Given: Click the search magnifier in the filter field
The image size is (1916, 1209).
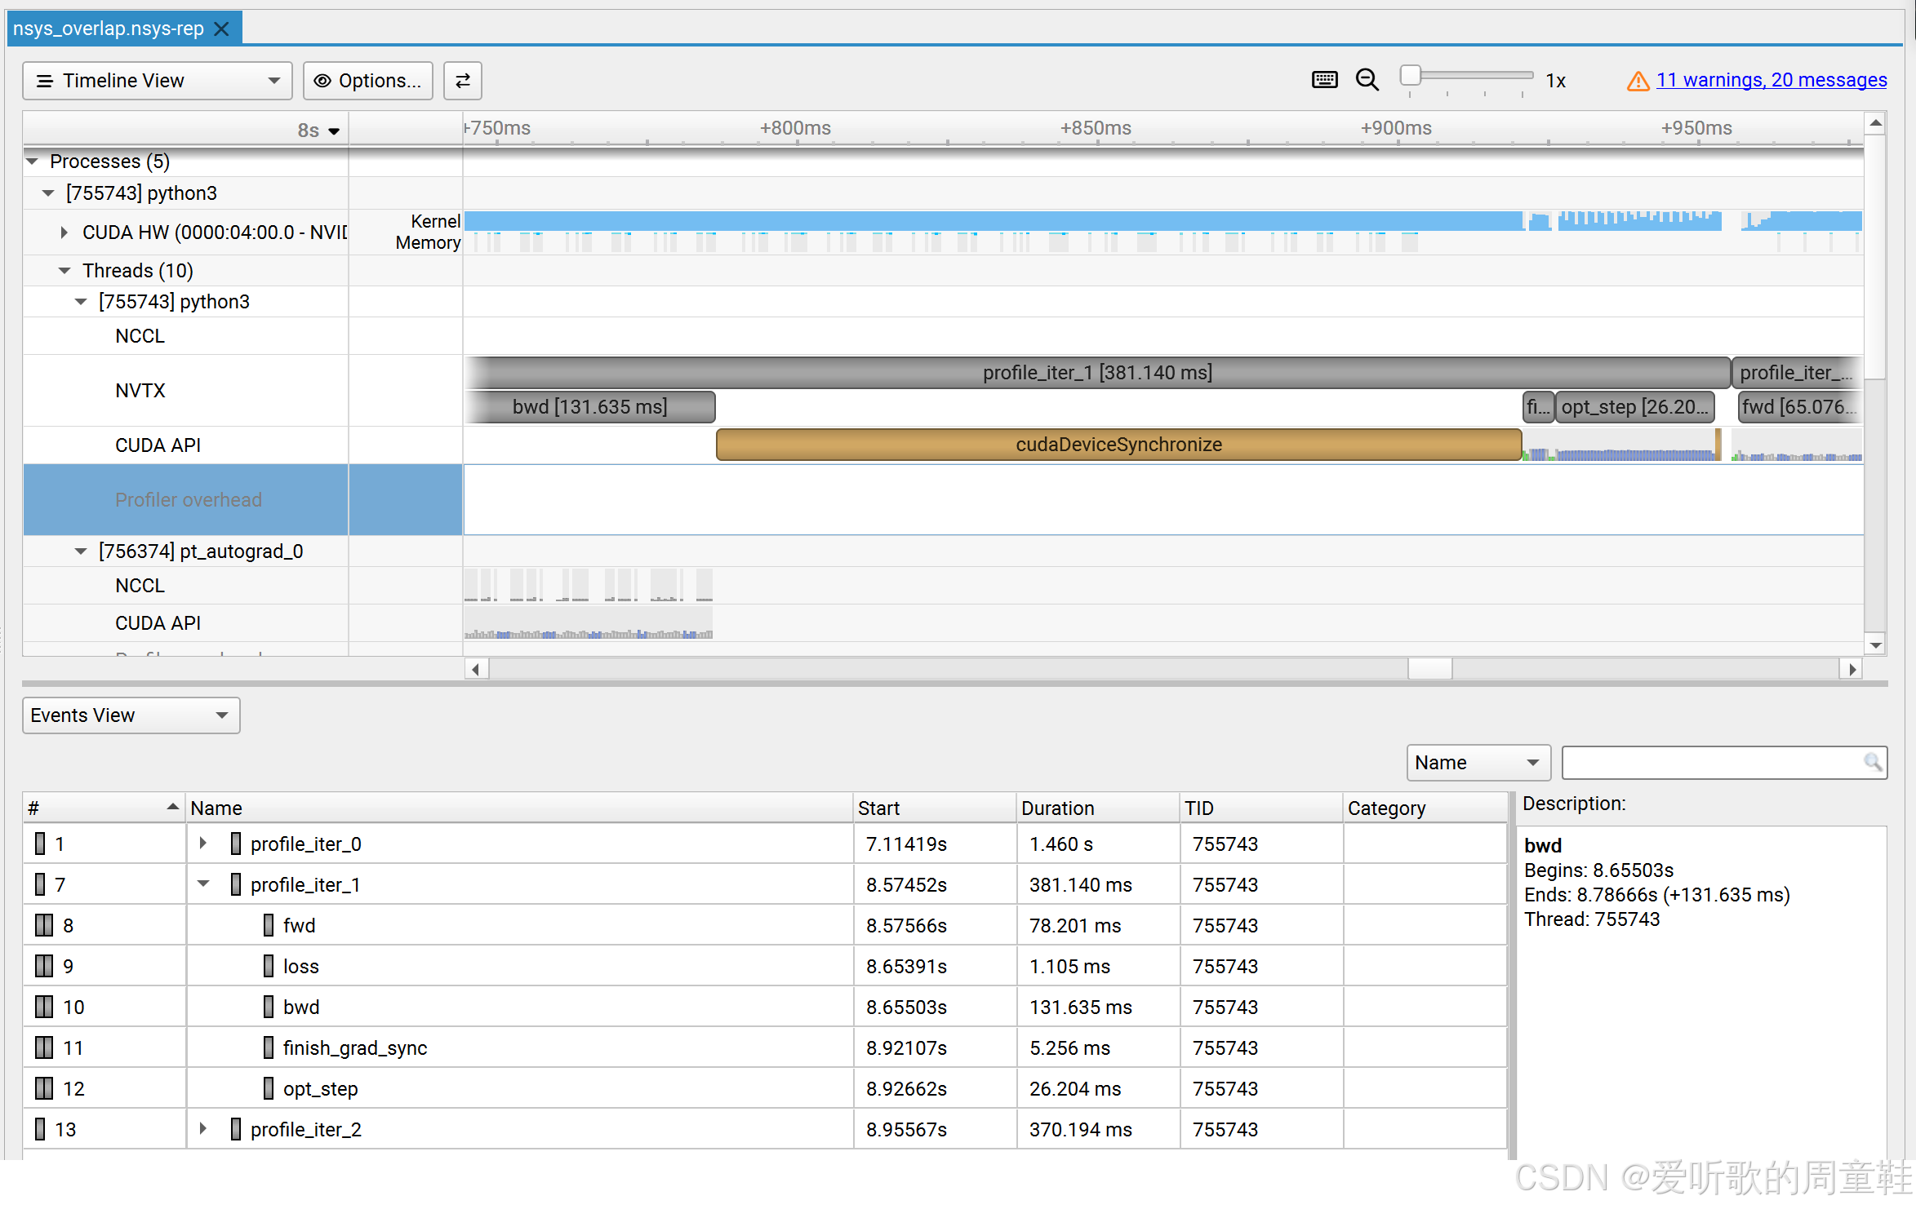Looking at the screenshot, I should click(x=1873, y=762).
